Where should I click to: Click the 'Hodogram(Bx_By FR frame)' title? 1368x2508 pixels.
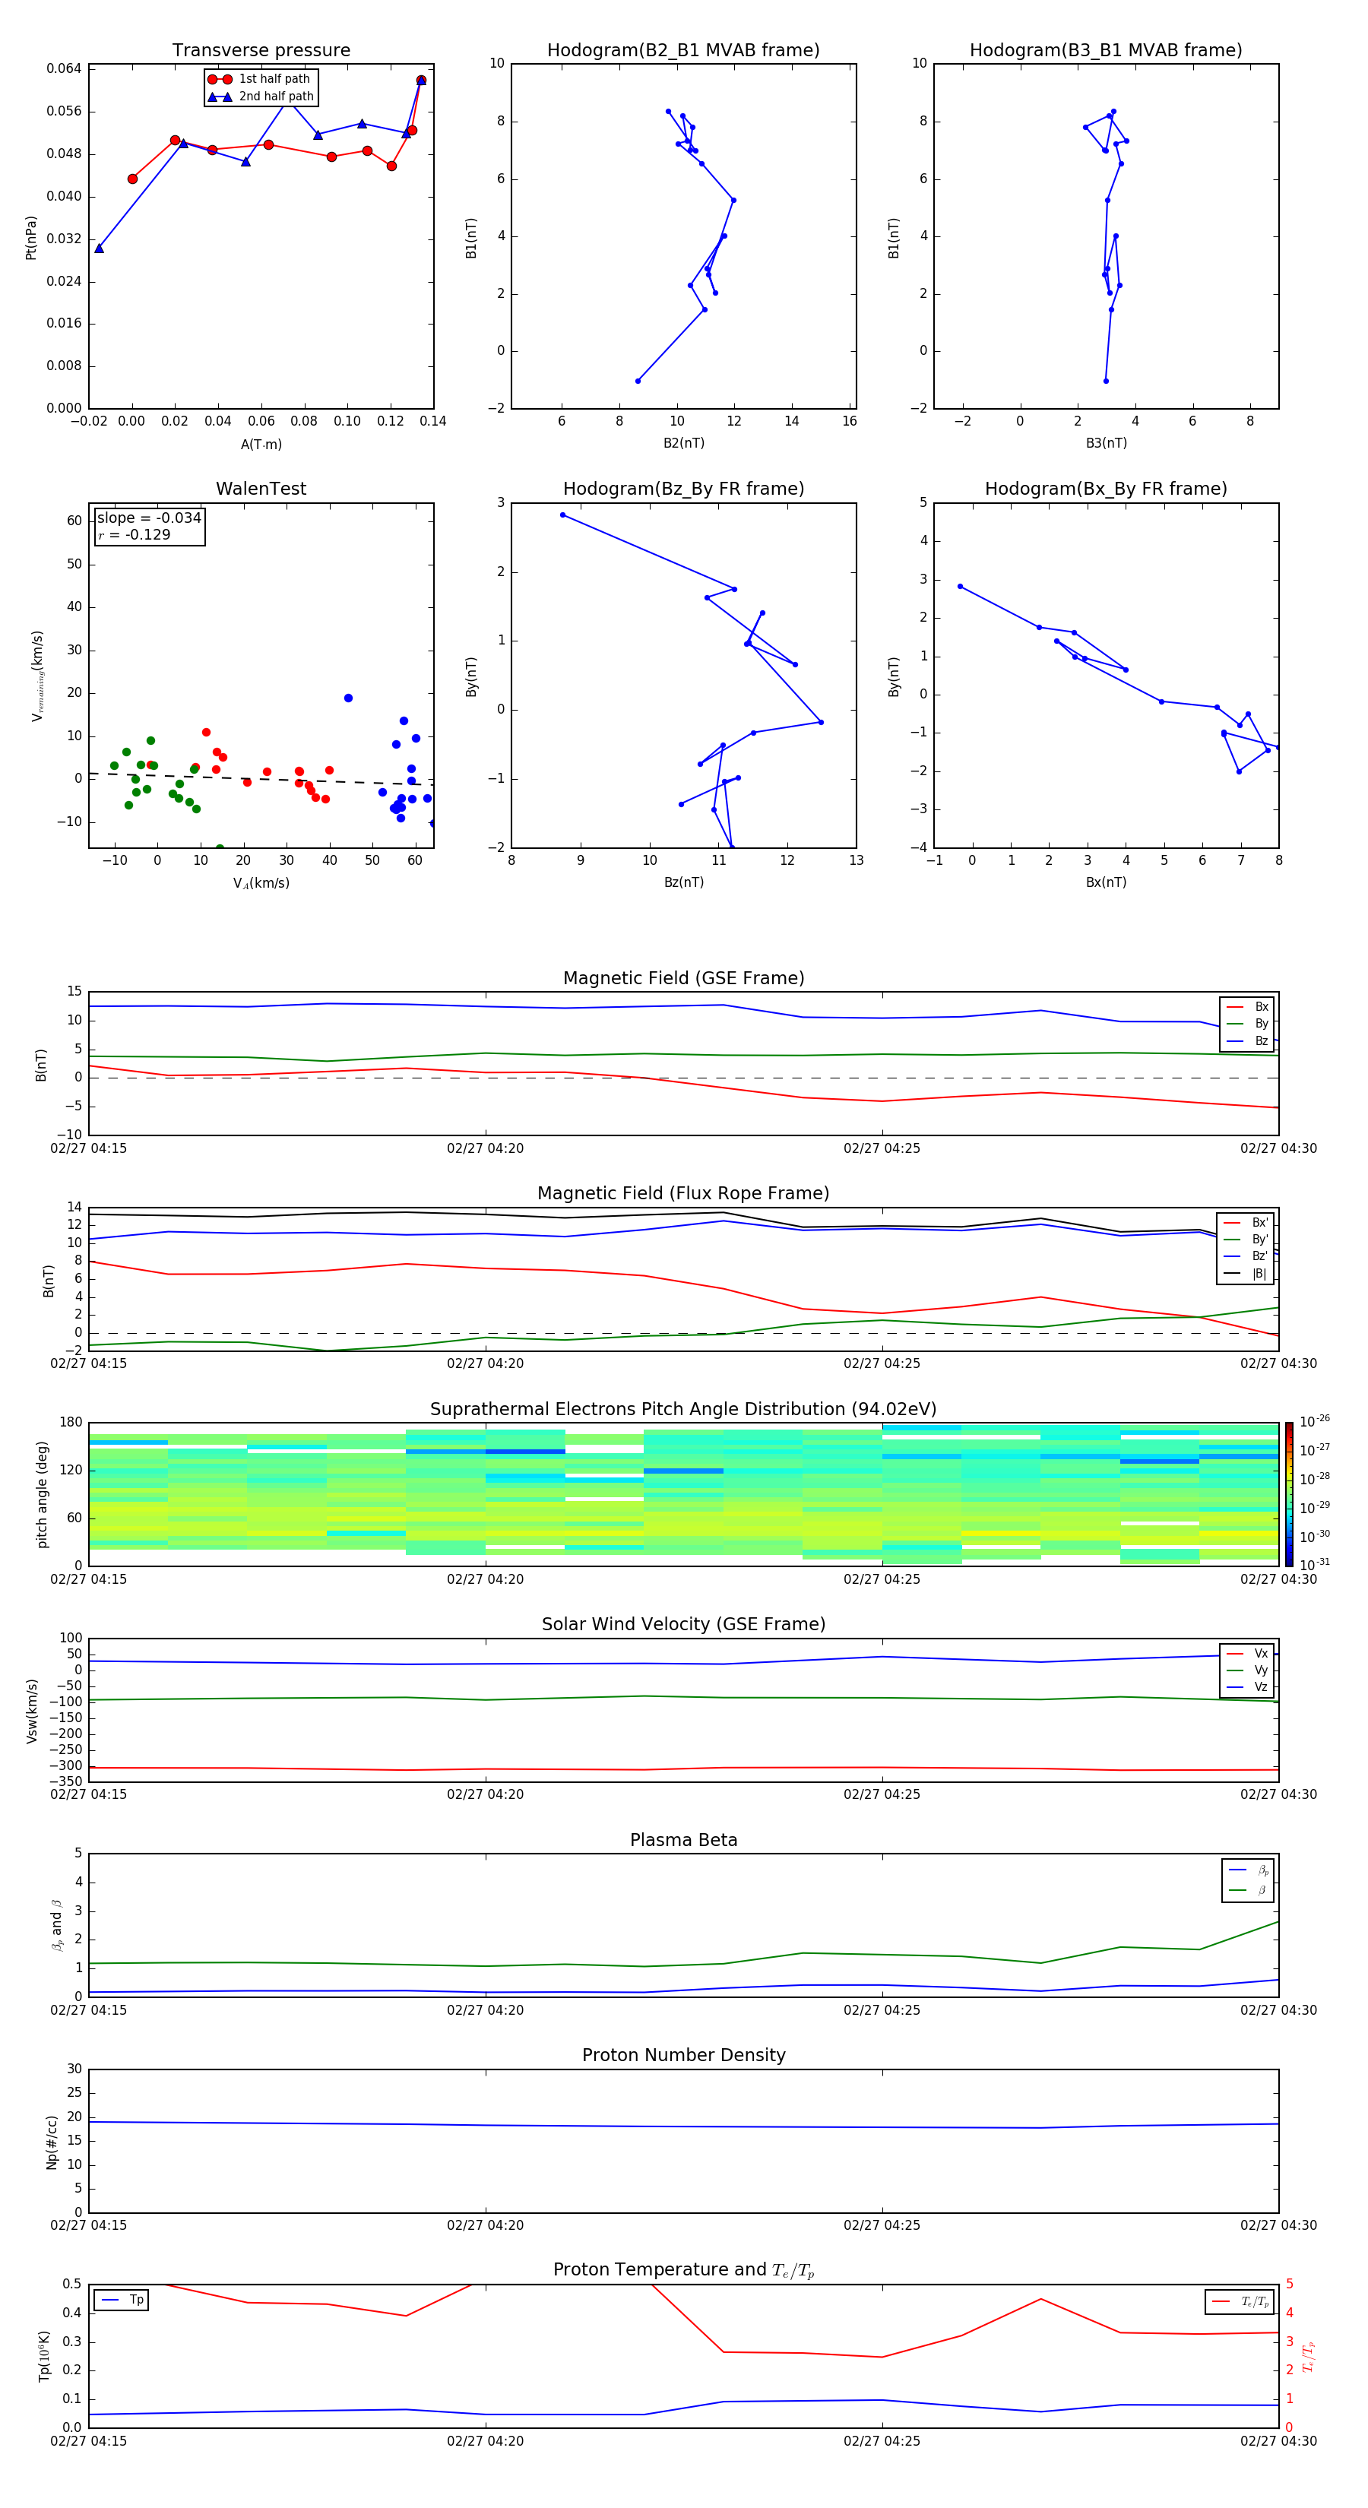pos(1106,489)
